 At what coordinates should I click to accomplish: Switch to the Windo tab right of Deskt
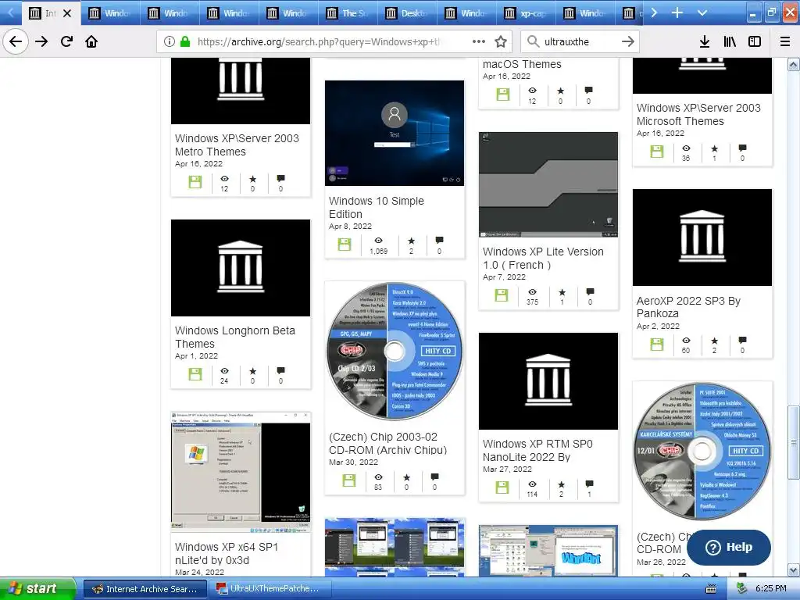pos(466,13)
